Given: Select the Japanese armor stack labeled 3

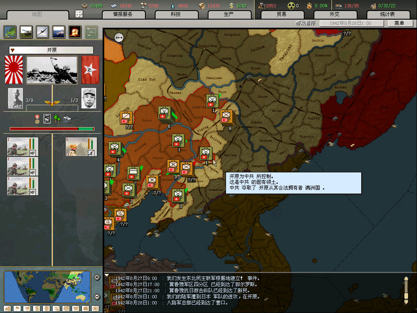Looking at the screenshot, I should [x=173, y=167].
